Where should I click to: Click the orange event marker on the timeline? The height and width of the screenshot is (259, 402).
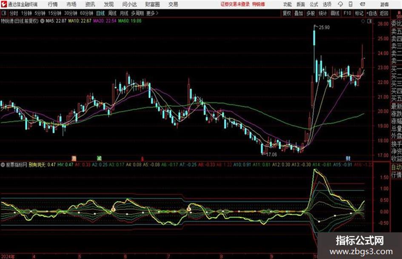click(x=74, y=158)
